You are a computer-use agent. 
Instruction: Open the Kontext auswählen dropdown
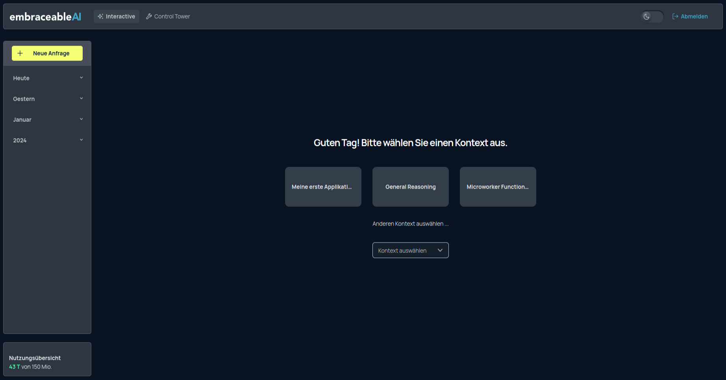coord(410,250)
